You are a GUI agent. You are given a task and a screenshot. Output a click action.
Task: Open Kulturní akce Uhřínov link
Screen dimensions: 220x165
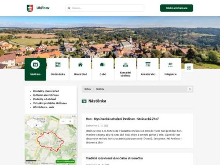click(x=46, y=95)
